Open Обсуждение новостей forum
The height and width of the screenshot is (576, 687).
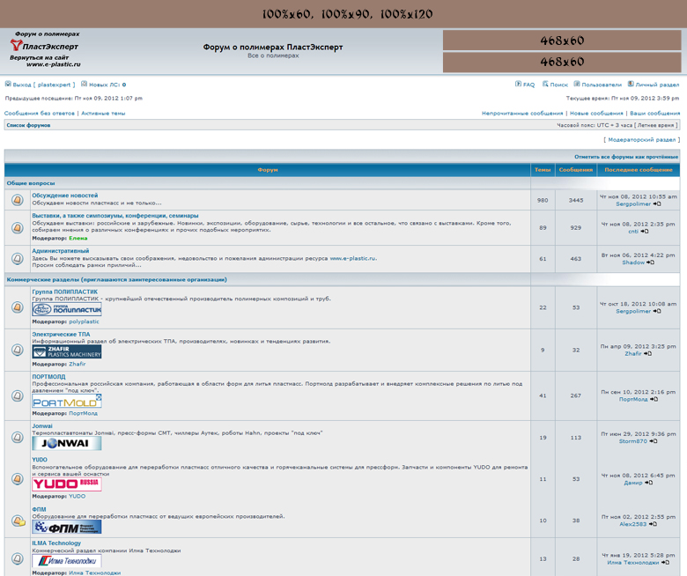tap(65, 196)
